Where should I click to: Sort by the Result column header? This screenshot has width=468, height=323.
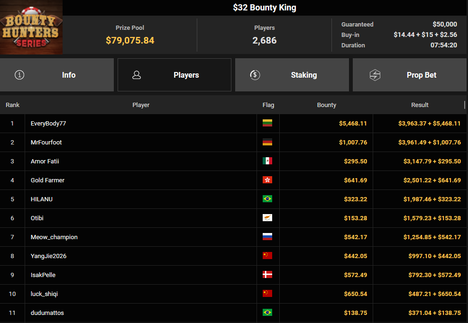[420, 105]
